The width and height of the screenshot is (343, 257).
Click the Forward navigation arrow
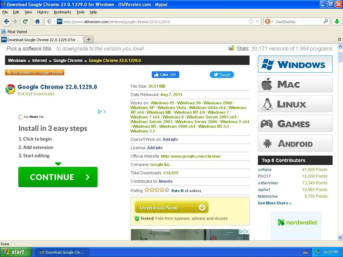pos(15,21)
